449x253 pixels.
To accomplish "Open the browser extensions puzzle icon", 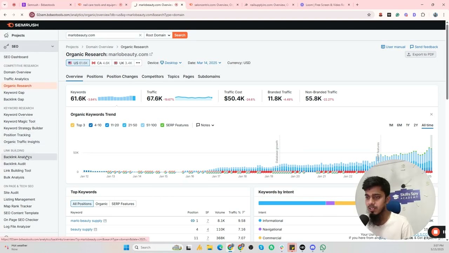I will [x=423, y=15].
